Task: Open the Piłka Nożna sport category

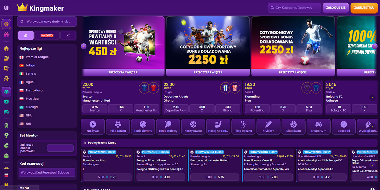Action: (118, 126)
